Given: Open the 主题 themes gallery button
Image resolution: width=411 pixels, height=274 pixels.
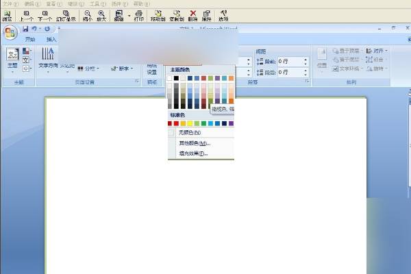Looking at the screenshot, I should point(12,60).
